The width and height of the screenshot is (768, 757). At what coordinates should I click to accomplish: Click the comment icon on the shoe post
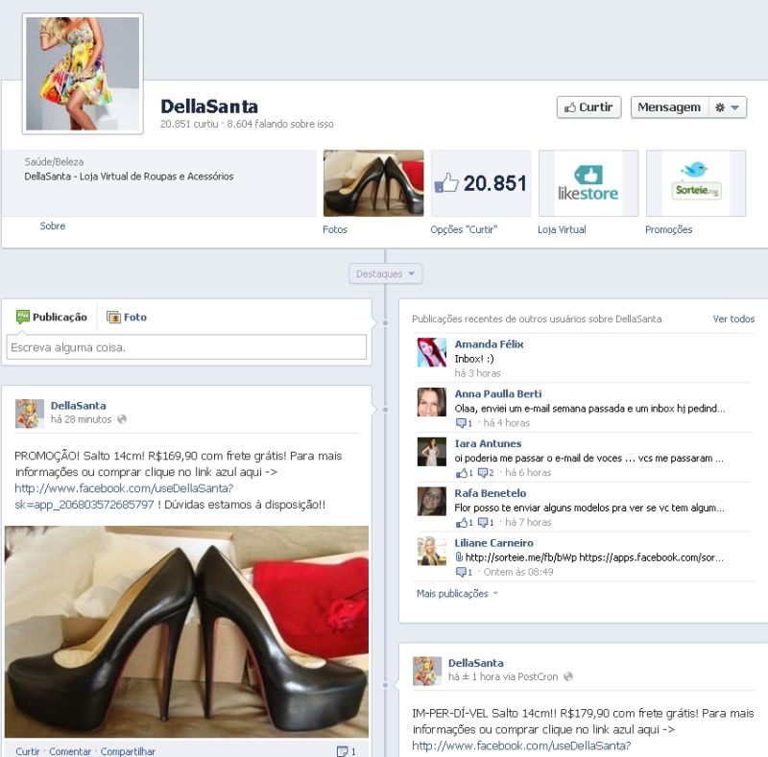coord(346,751)
